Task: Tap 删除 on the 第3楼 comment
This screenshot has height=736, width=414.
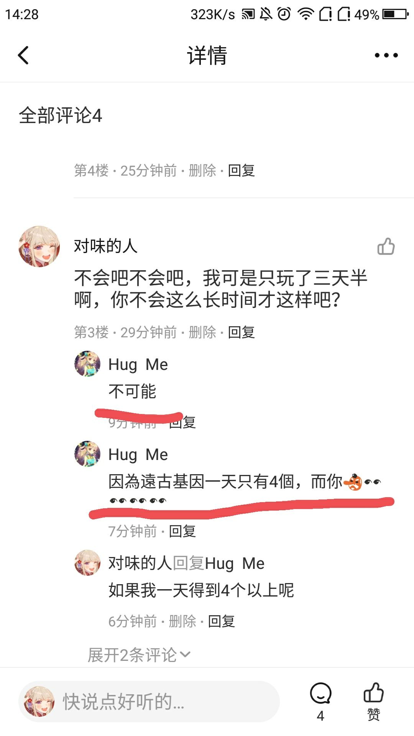Action: (202, 332)
